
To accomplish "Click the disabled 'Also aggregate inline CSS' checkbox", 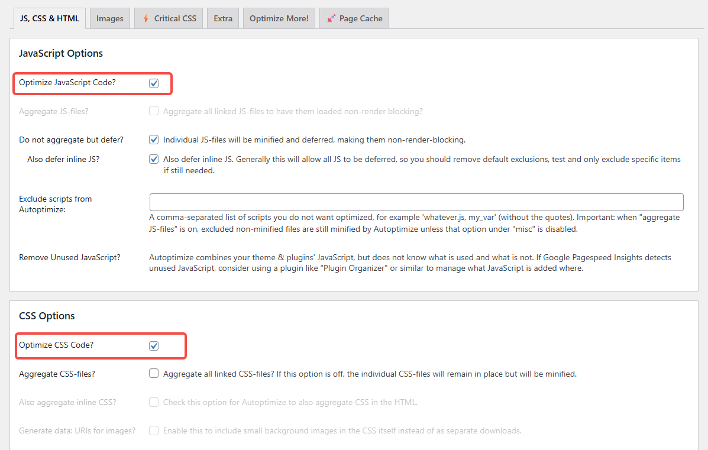I will tap(154, 402).
